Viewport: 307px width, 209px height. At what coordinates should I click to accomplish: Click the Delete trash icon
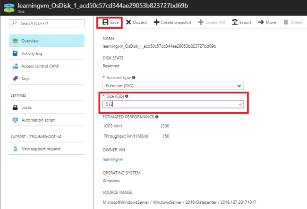285,22
